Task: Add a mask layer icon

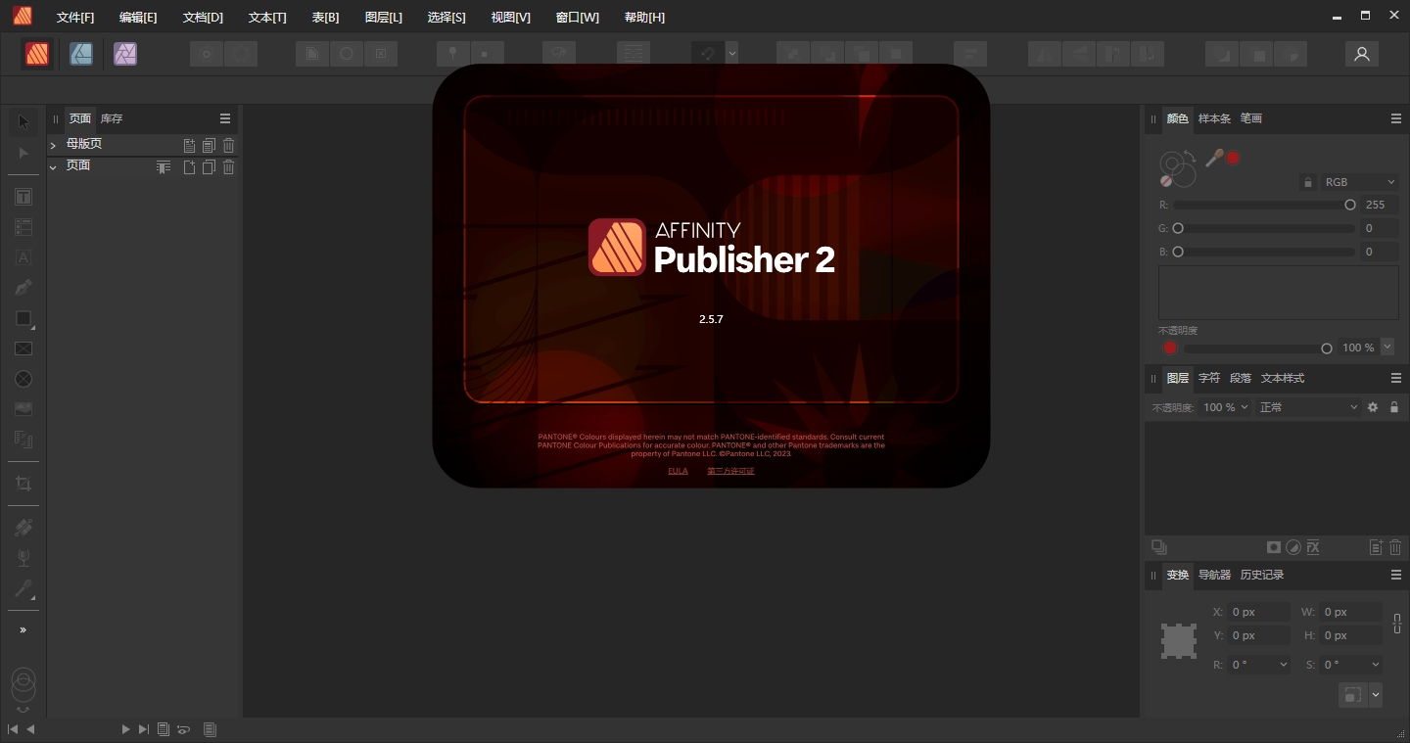Action: click(x=1274, y=547)
